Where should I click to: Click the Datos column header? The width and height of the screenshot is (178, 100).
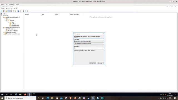[57, 14]
